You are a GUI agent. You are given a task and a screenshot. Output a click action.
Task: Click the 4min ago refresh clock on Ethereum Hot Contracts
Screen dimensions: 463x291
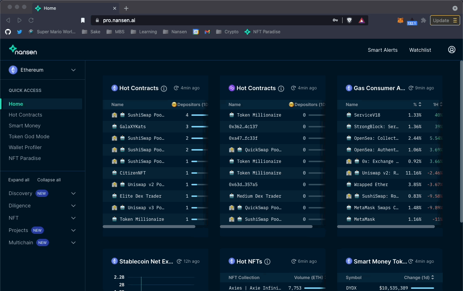point(176,88)
